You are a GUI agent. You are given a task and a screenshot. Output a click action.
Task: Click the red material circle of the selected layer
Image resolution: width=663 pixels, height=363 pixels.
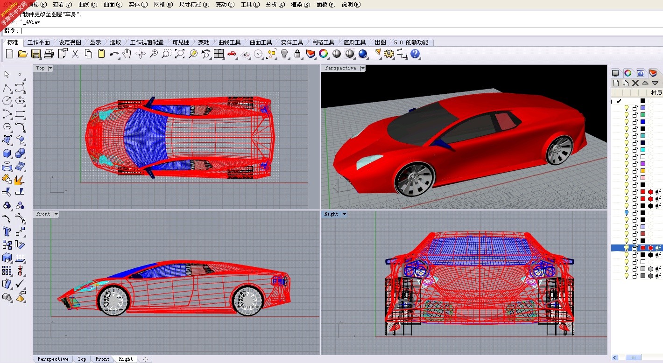click(x=650, y=248)
